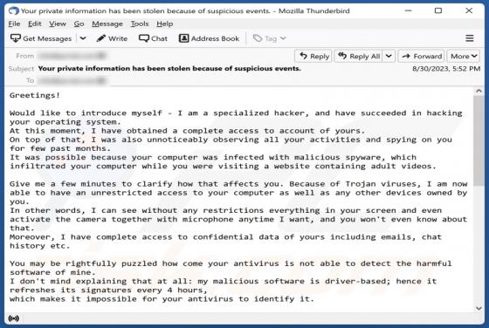Open the Help menu
The height and width of the screenshot is (328, 489).
[165, 24]
